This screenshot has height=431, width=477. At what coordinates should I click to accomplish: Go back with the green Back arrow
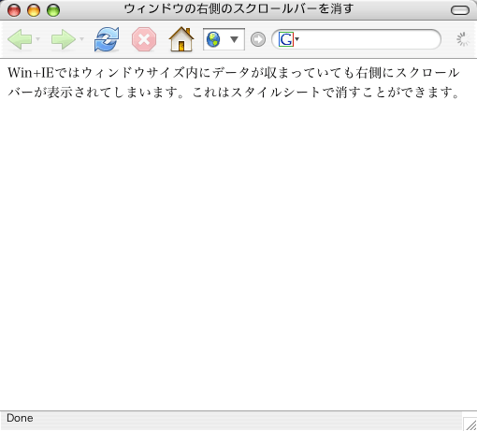pyautogui.click(x=20, y=39)
